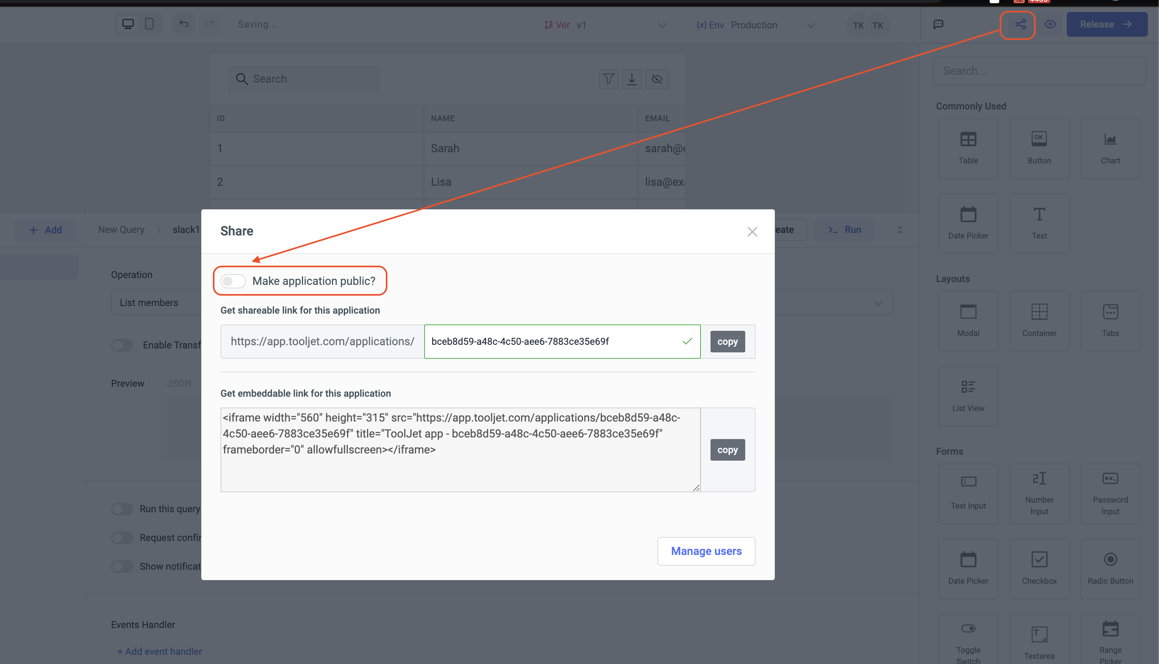Viewport: 1159px width, 664px height.
Task: Toggle Make application public switch
Action: pyautogui.click(x=232, y=281)
